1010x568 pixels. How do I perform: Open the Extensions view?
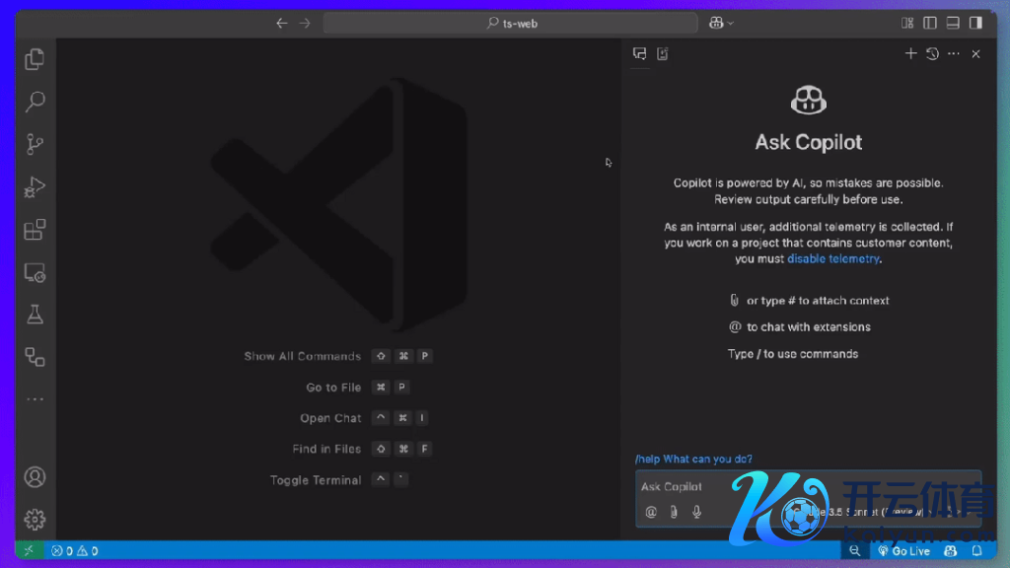click(x=35, y=230)
